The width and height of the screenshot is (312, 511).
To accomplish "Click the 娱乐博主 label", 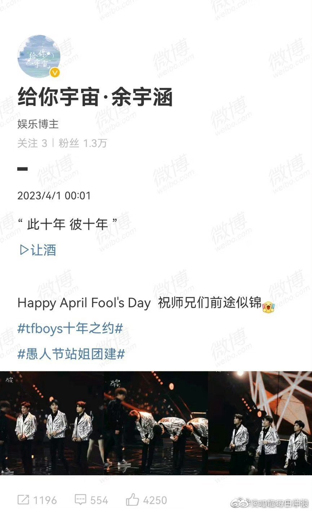I will point(38,124).
